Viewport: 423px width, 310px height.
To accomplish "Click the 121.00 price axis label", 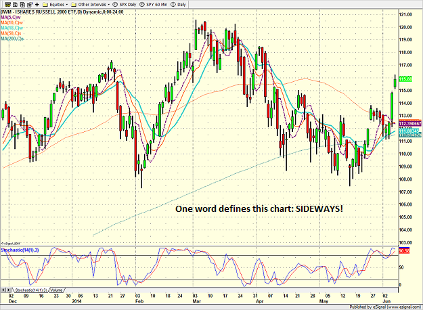I will coord(405,15).
